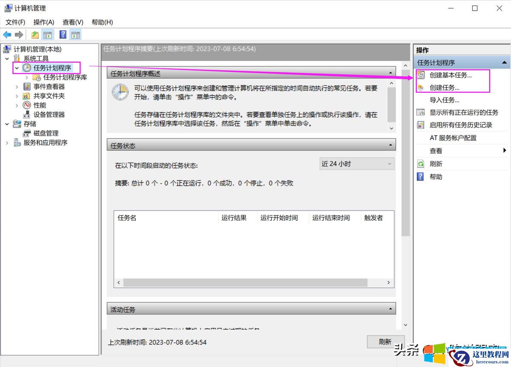Screen dimensions: 511x367
Task: Click the 刷新 button at bottom
Action: 385,342
